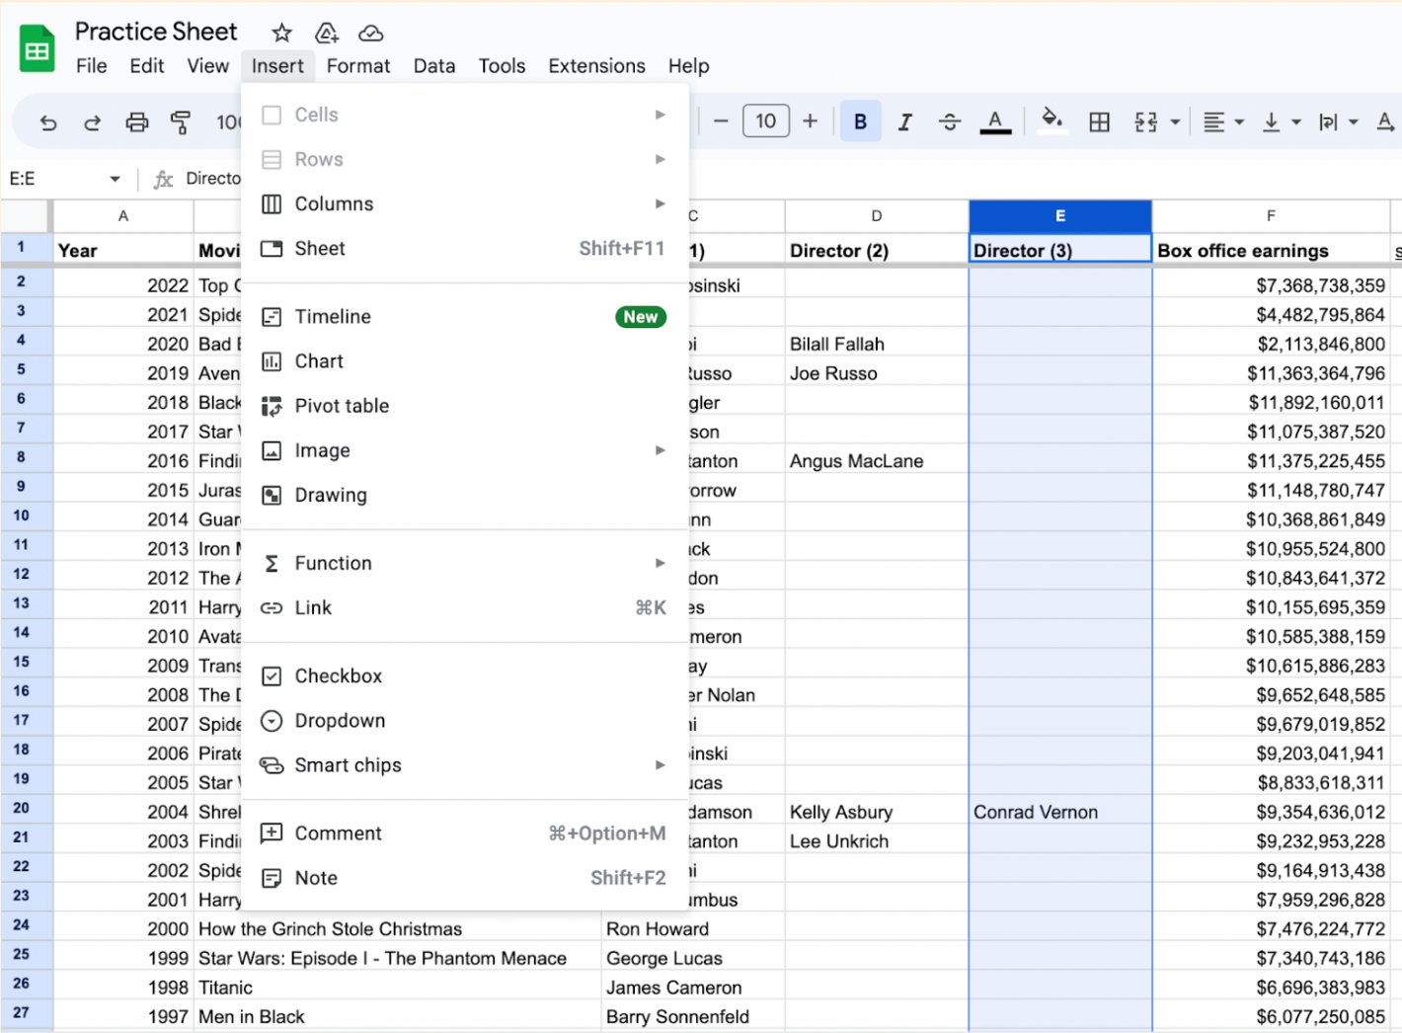This screenshot has height=1033, width=1402.
Task: Open the Help menu
Action: click(x=688, y=66)
